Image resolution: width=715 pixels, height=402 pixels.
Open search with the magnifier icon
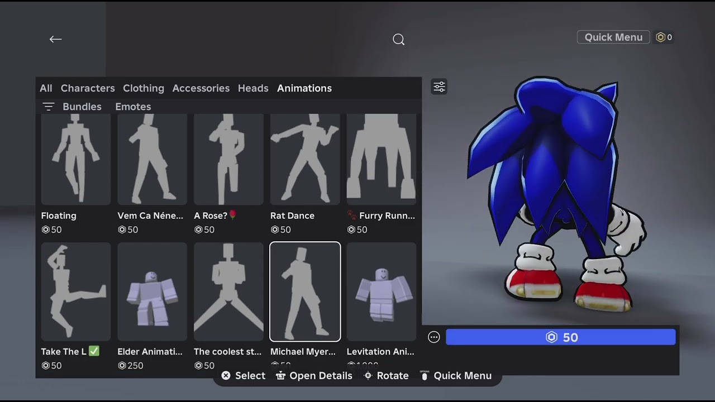[x=398, y=39]
